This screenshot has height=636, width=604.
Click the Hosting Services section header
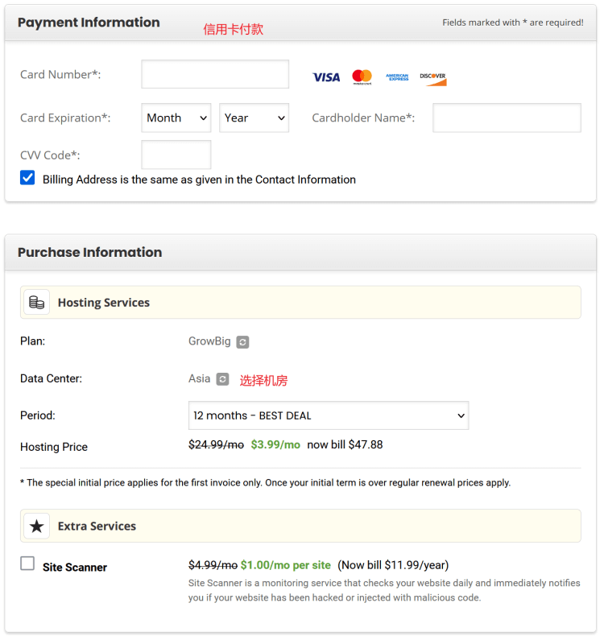click(300, 302)
